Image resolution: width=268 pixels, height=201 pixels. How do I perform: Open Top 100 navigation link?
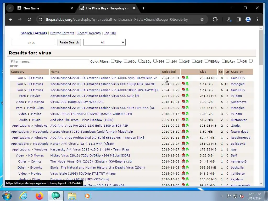pyautogui.click(x=110, y=33)
